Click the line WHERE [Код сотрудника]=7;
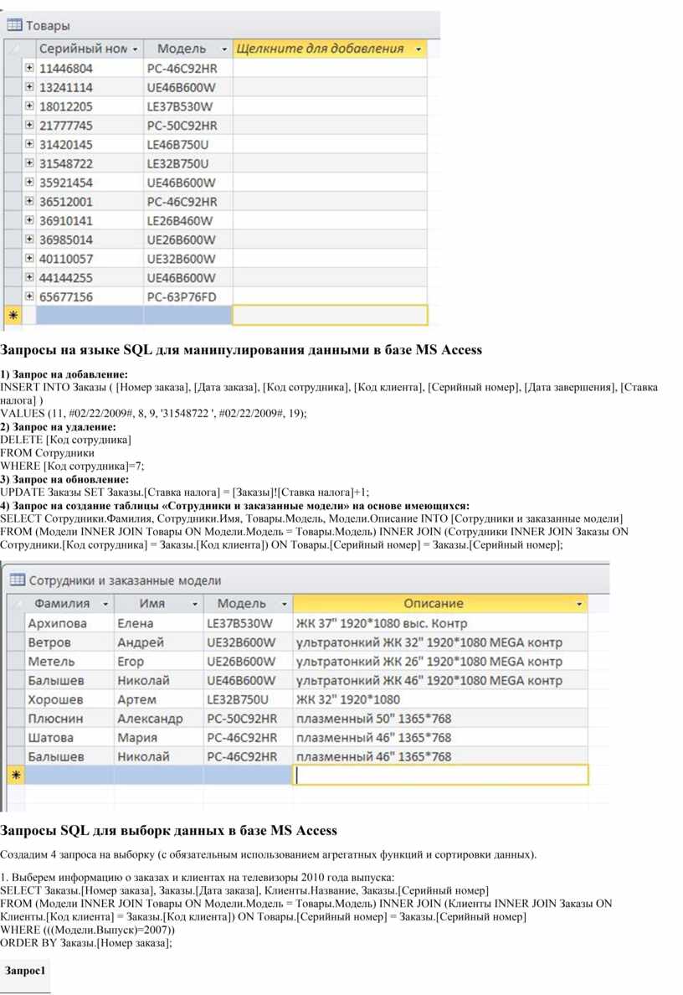 72,466
